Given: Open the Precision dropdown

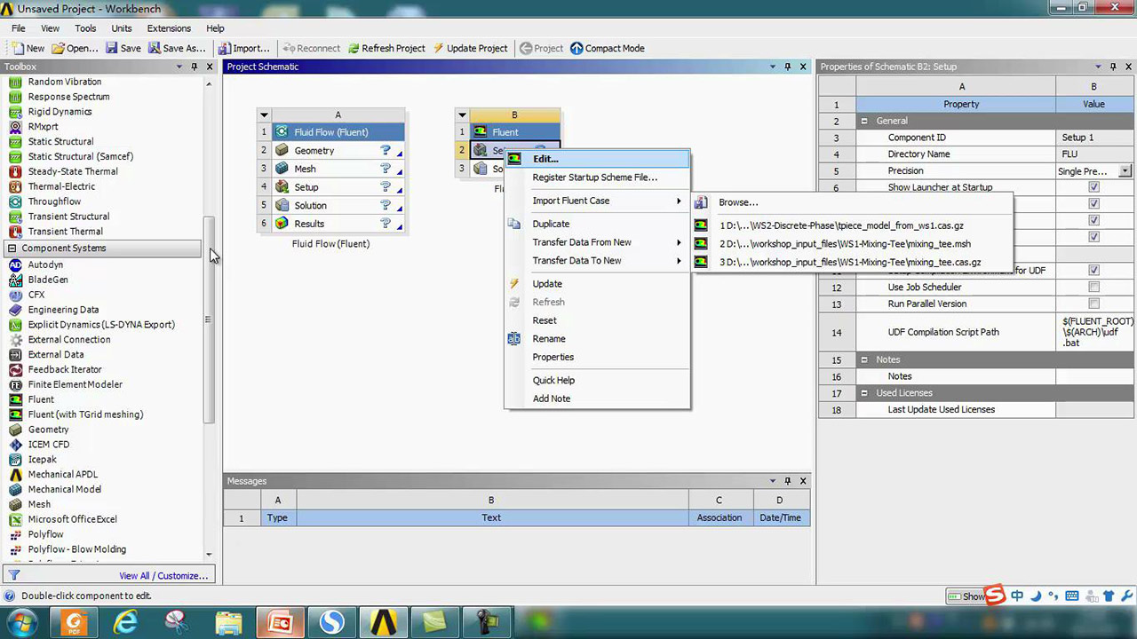Looking at the screenshot, I should point(1125,170).
